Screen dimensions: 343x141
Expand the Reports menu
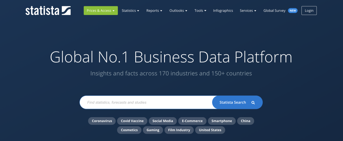pyautogui.click(x=154, y=10)
